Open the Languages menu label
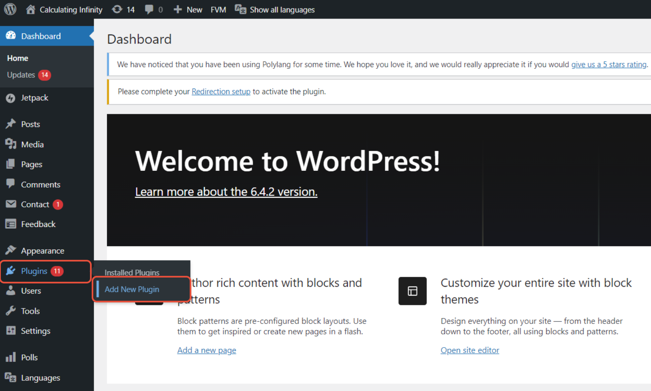Screen dimensions: 651x391 click(x=41, y=378)
